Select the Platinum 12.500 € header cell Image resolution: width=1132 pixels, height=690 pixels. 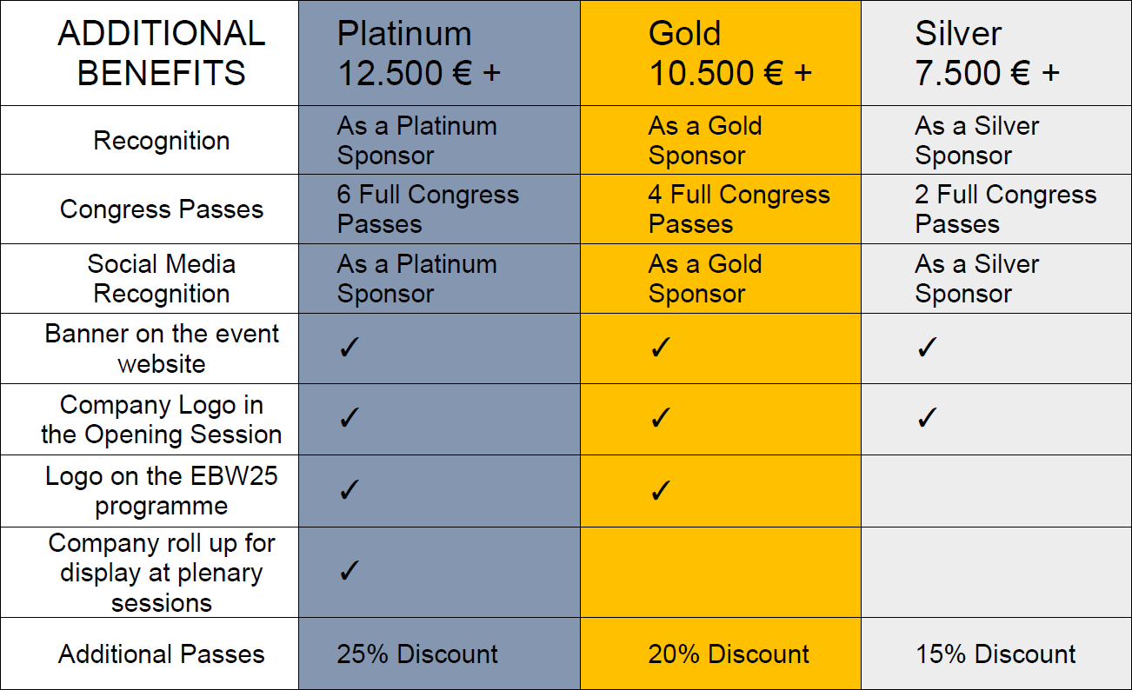coord(439,53)
